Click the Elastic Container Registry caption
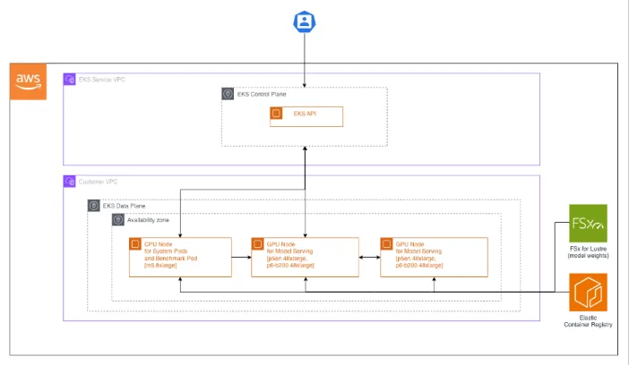 [x=588, y=321]
